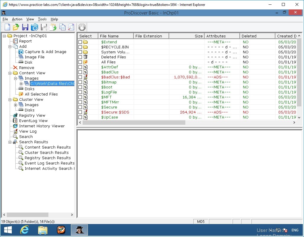Open the Help menu
Screen dimensions: 304x237
[x=54, y=19]
